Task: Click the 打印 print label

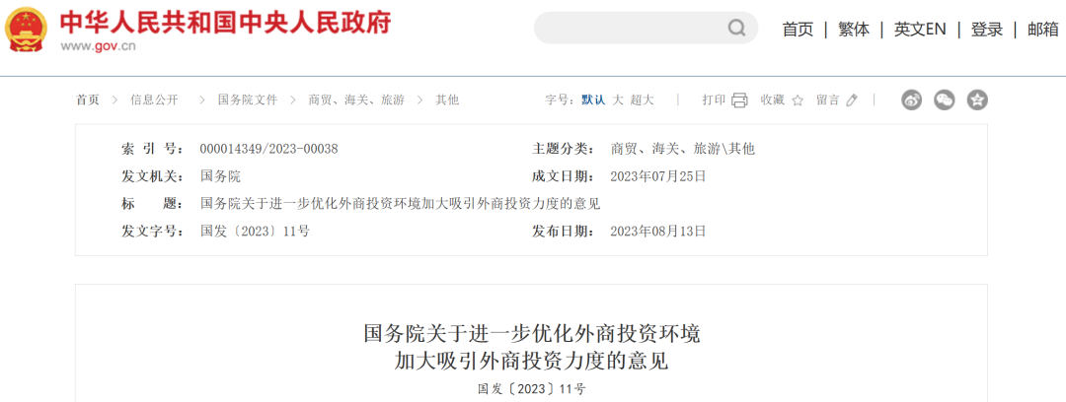Action: tap(714, 100)
